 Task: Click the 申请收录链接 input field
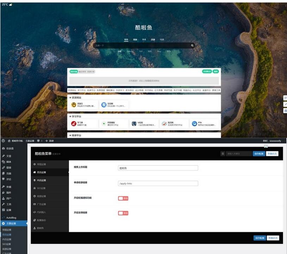coord(158,183)
